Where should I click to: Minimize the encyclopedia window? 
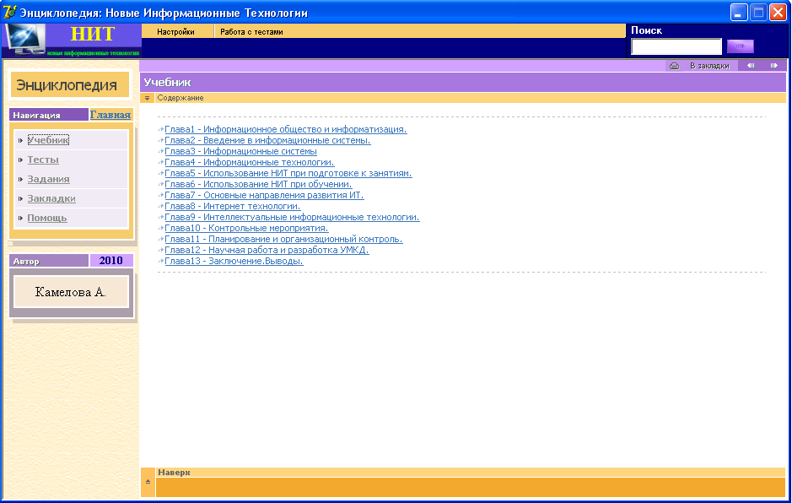(739, 12)
